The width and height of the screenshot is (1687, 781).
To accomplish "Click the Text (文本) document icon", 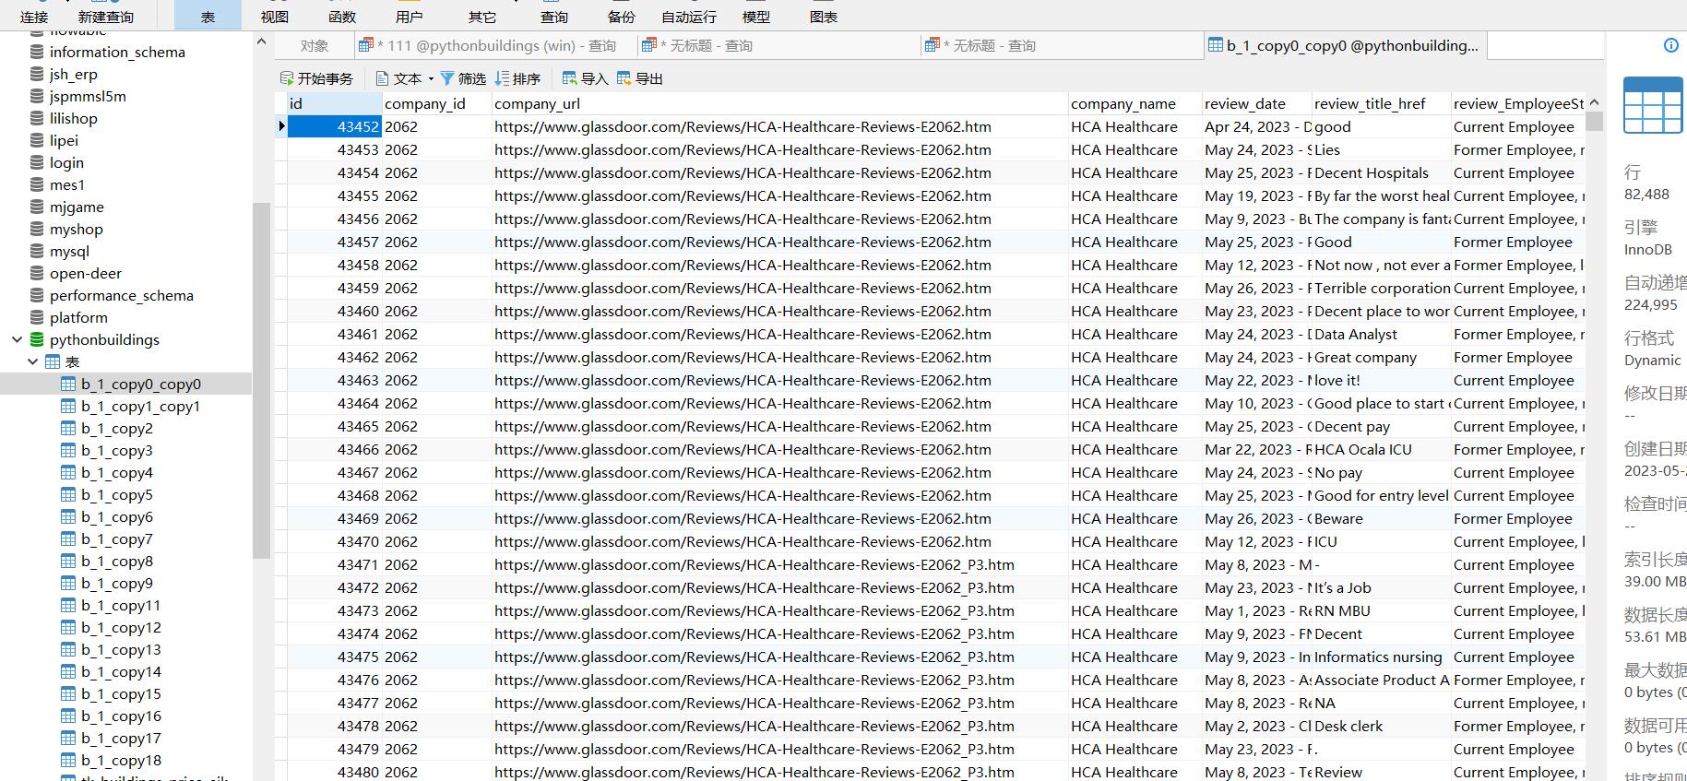I will 383,78.
